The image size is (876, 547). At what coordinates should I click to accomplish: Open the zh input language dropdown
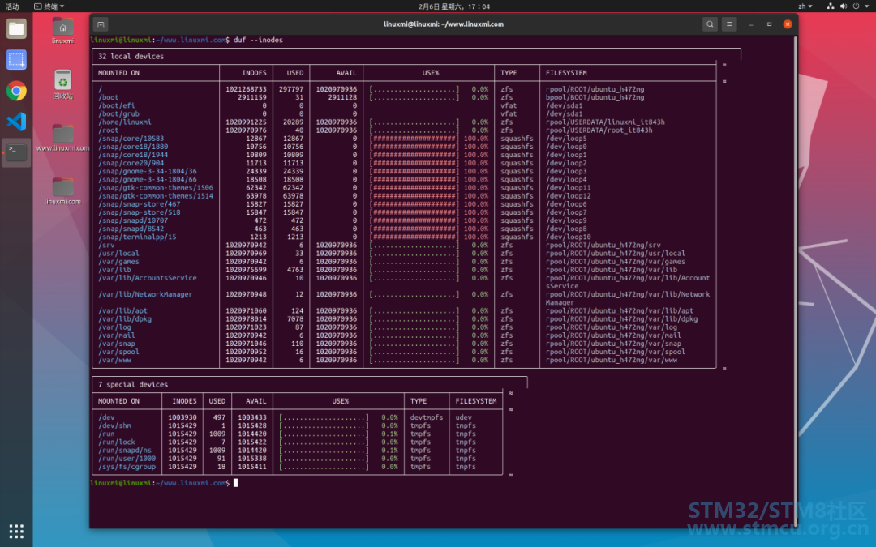[x=805, y=6]
